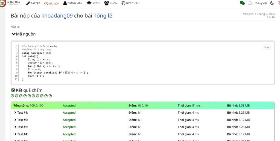Open the BÀI NỘP submissions menu

pos(52,3)
